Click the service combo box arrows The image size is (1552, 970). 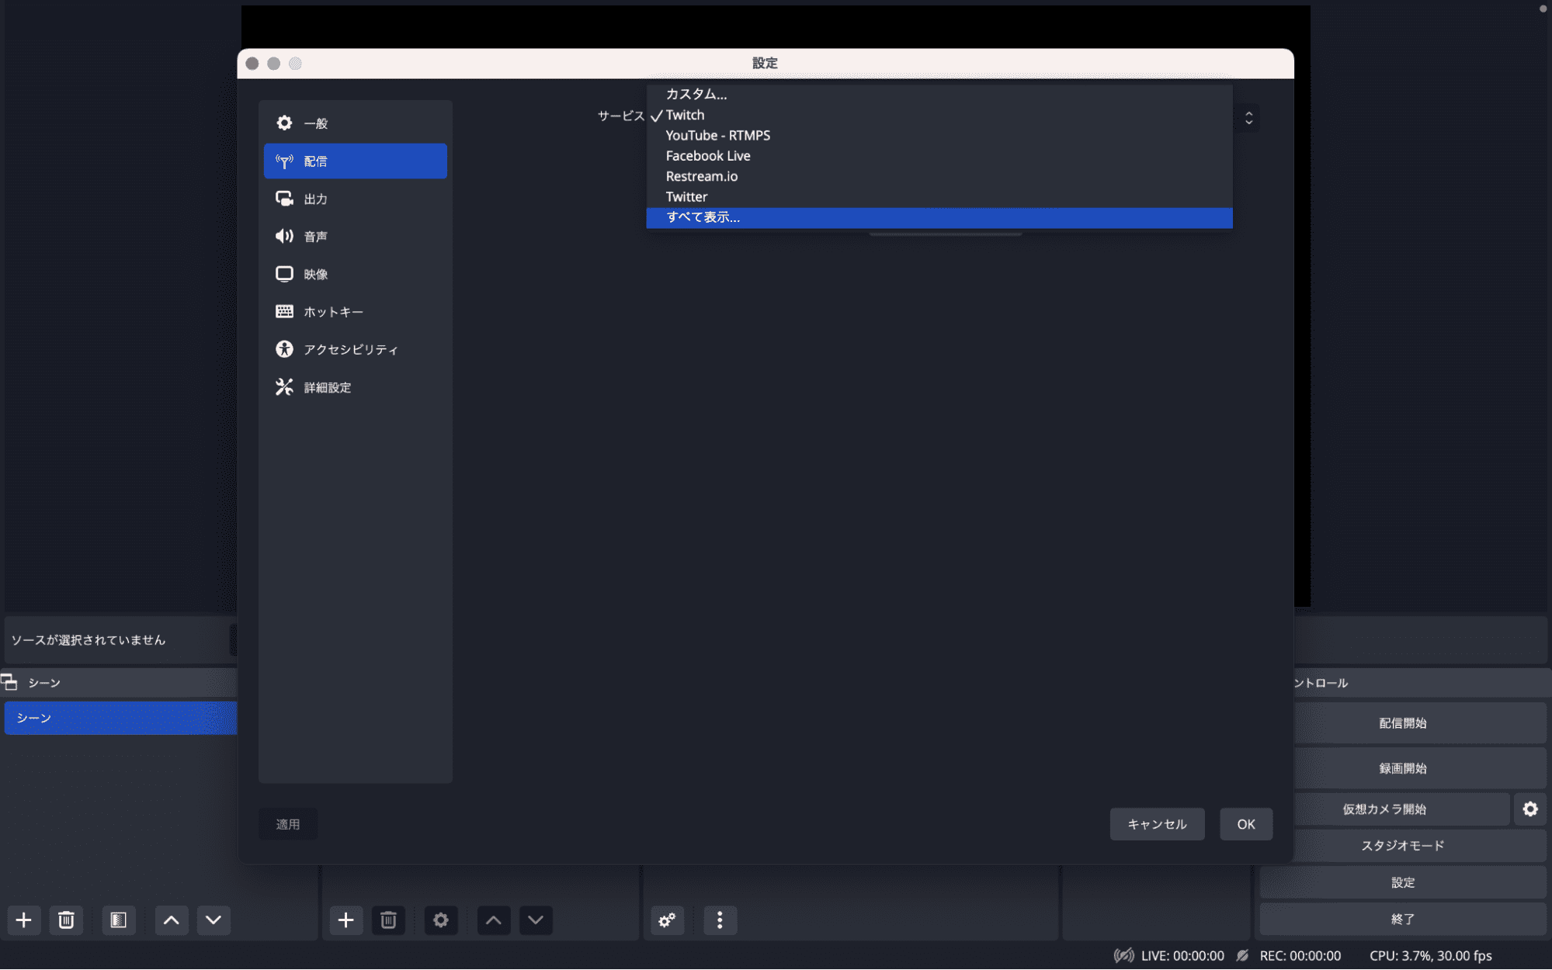tap(1248, 118)
